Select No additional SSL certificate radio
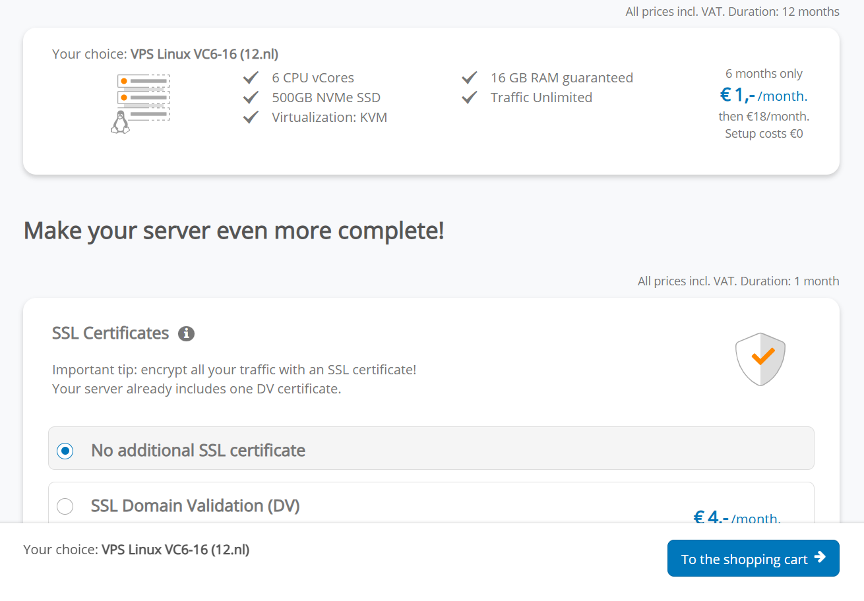Viewport: 864px width, 601px height. 65,451
